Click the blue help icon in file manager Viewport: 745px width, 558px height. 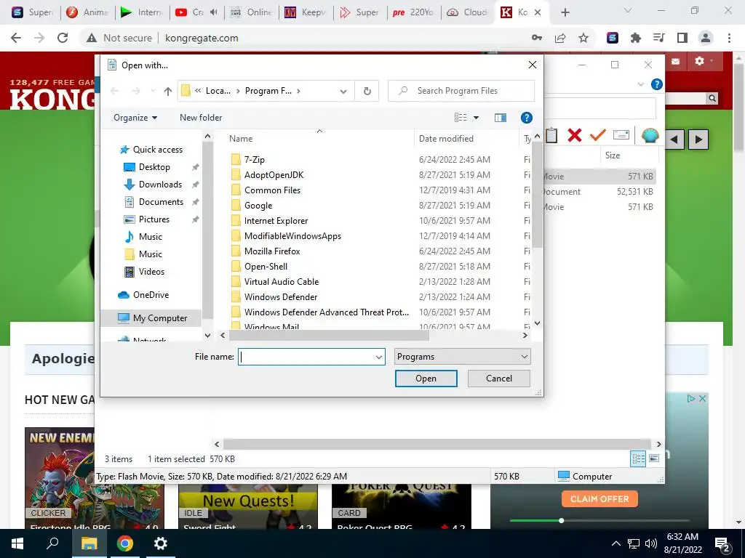[x=657, y=84]
